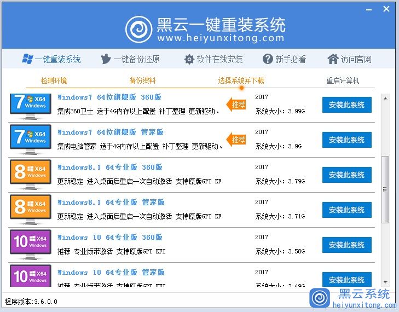Select the 重启计算机 step
This screenshot has height=312, width=399.
coord(343,80)
